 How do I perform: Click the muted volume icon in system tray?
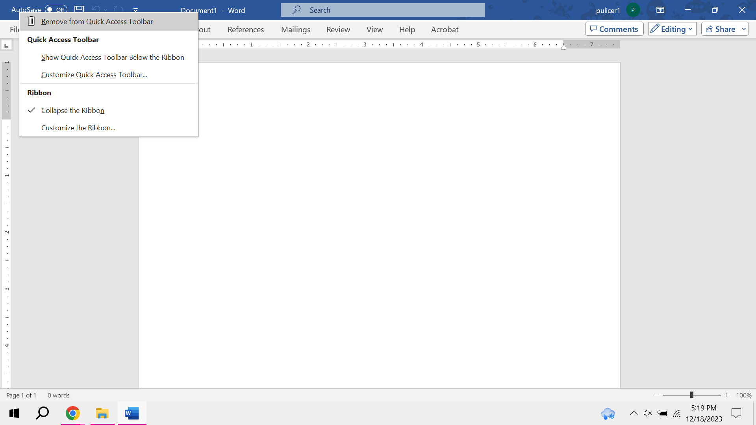point(647,413)
